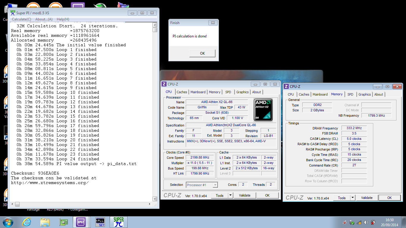The image size is (406, 228).
Task: Click Tools button in left CPU-Z window
Action: (220, 195)
